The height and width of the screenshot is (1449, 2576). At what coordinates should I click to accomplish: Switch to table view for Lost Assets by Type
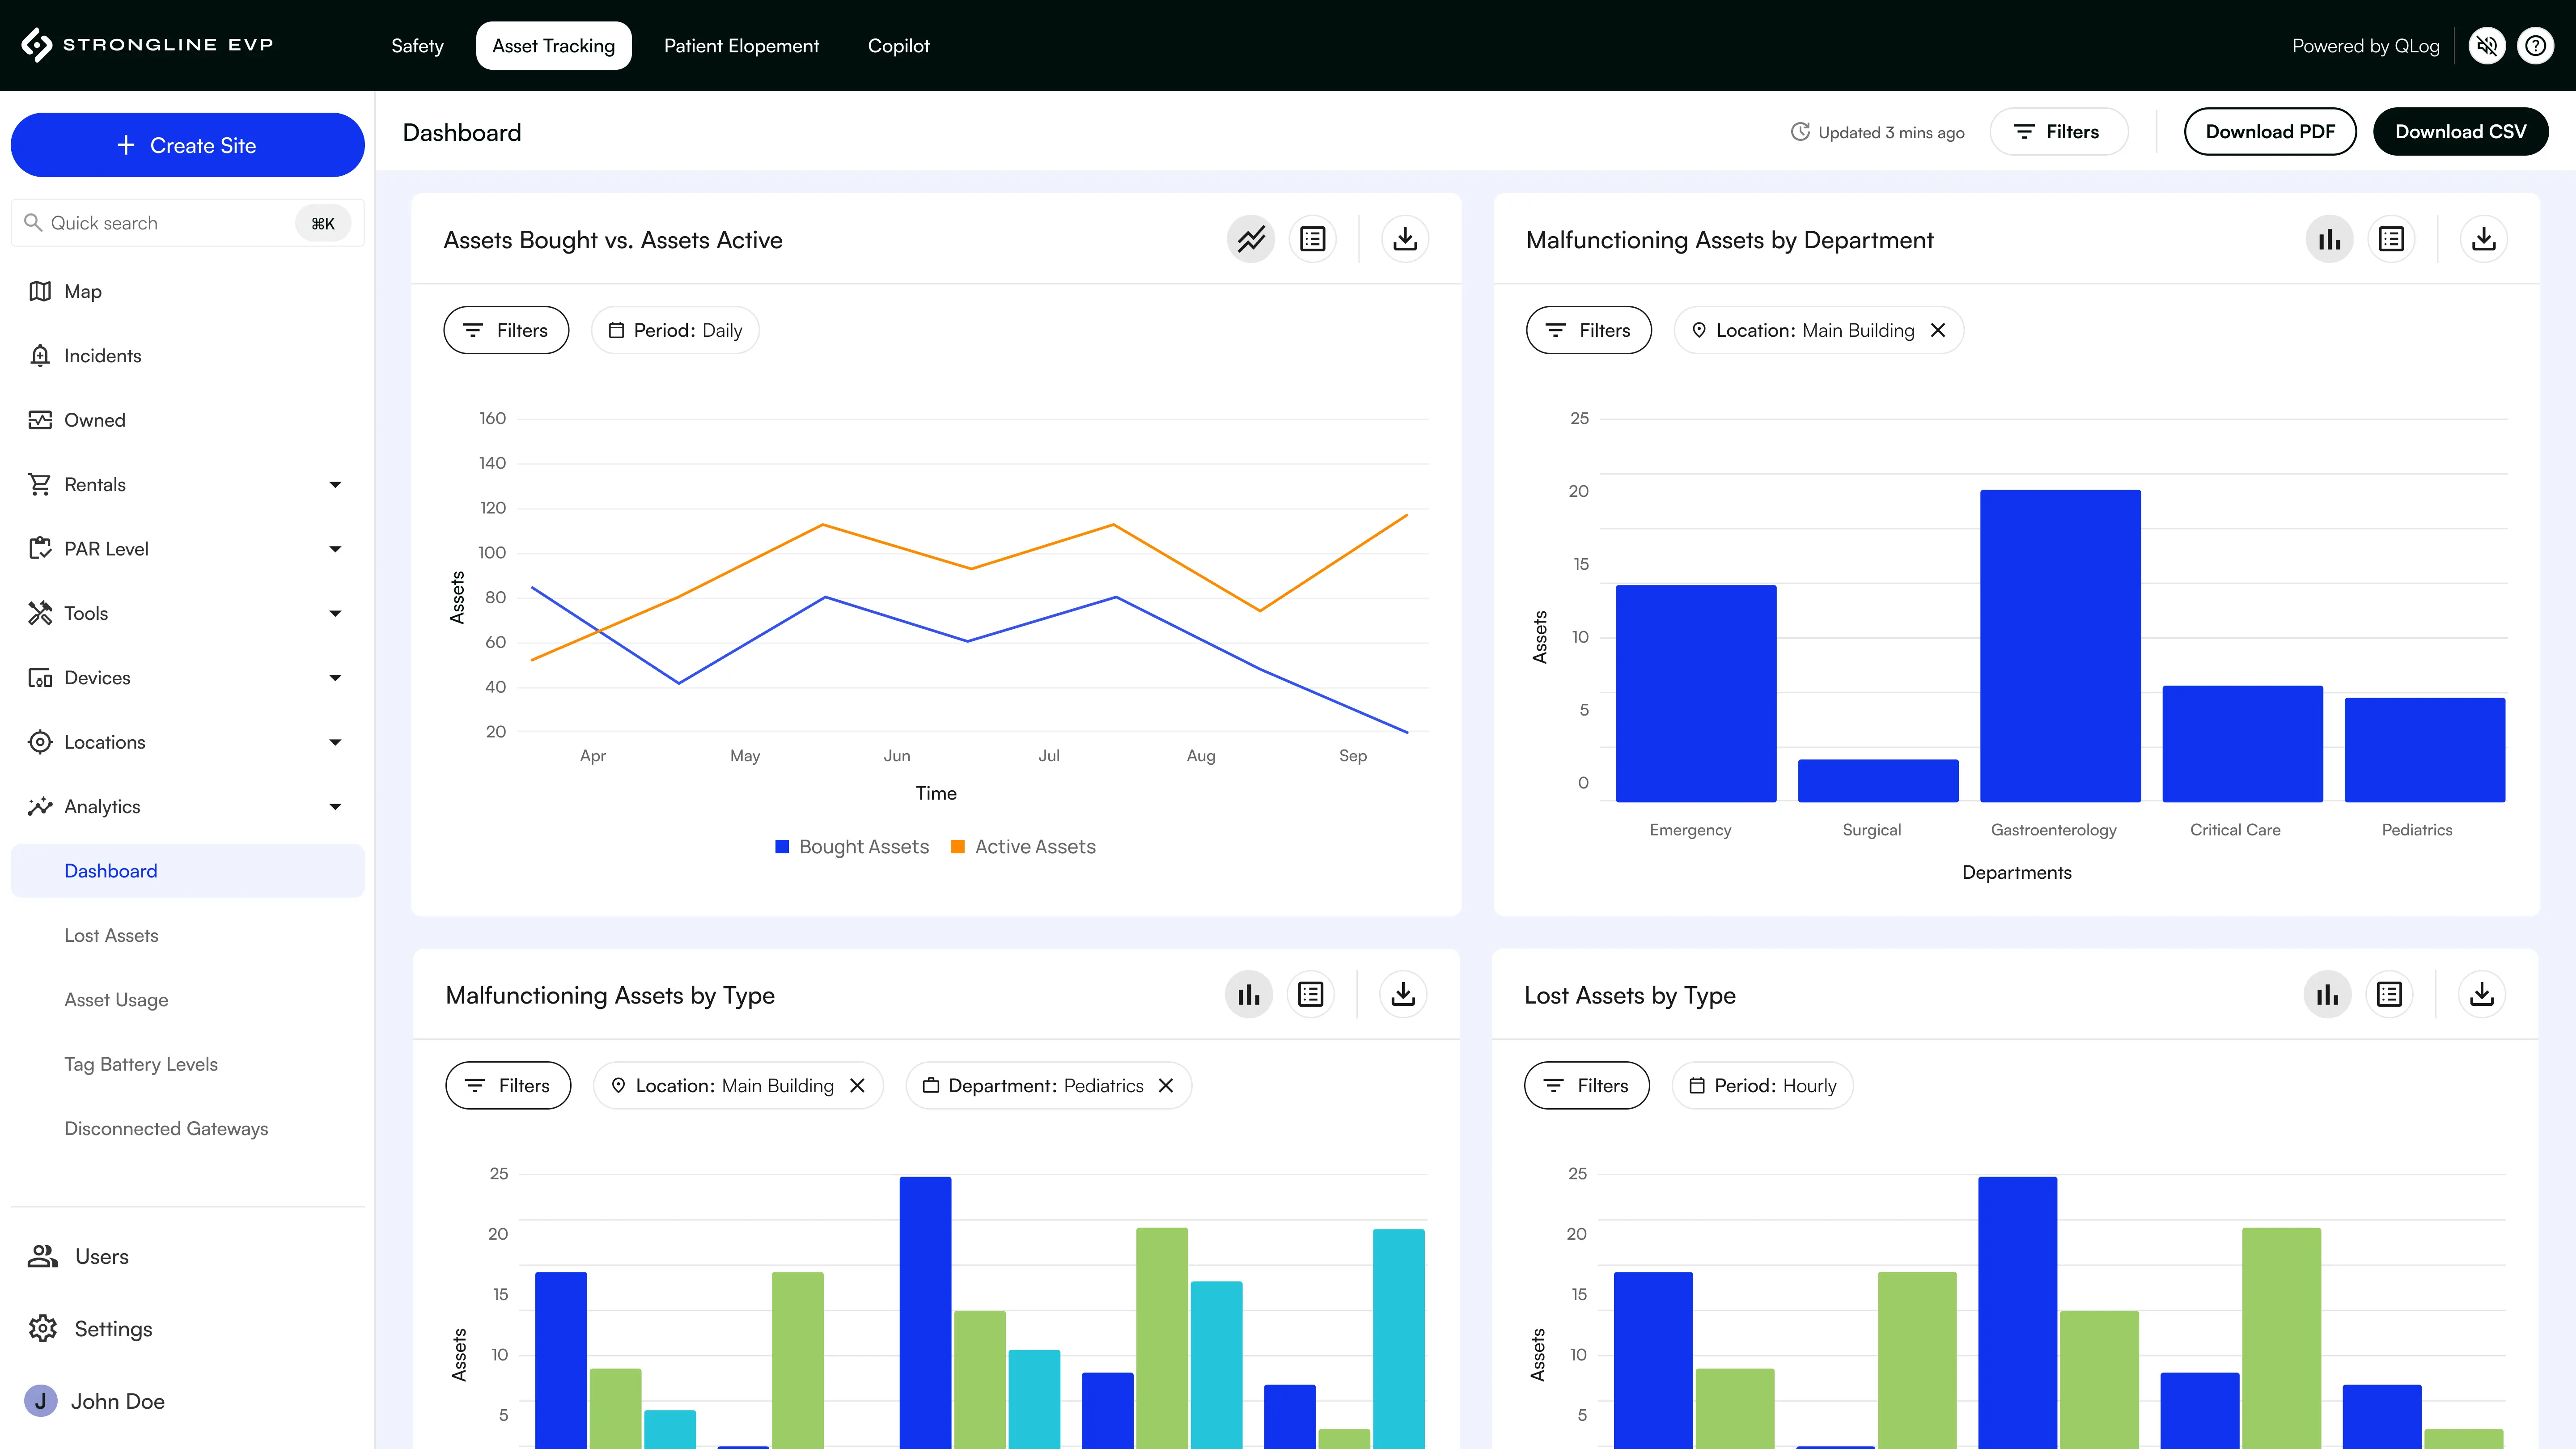pos(2389,995)
